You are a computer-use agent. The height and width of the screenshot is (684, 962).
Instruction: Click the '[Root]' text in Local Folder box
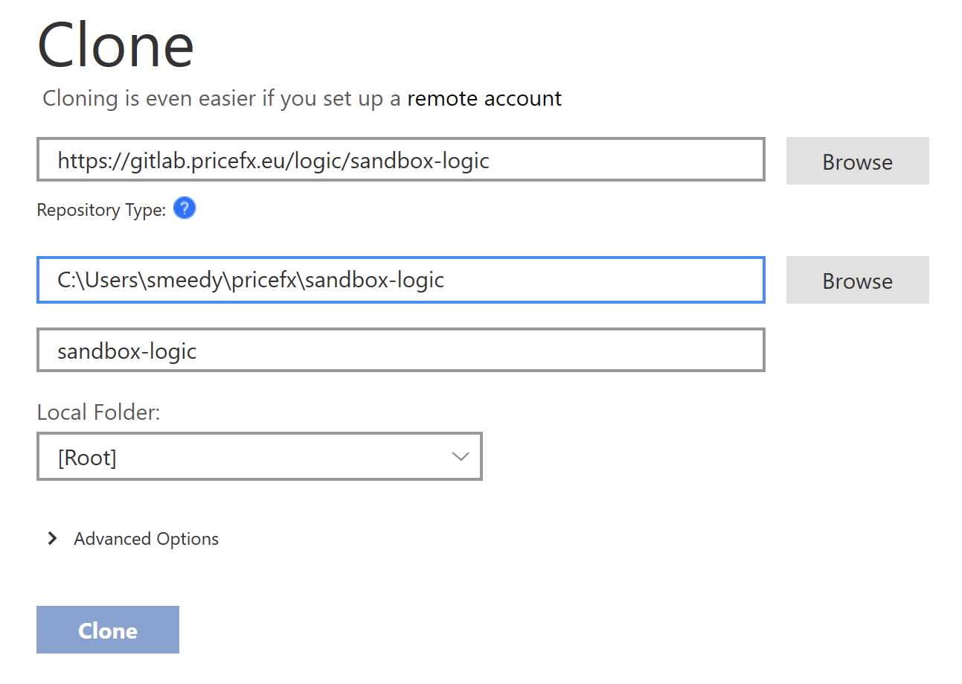tap(87, 458)
